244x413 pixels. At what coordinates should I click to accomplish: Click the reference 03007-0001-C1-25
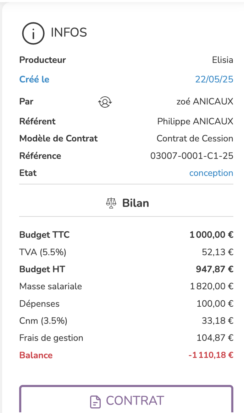tap(192, 156)
